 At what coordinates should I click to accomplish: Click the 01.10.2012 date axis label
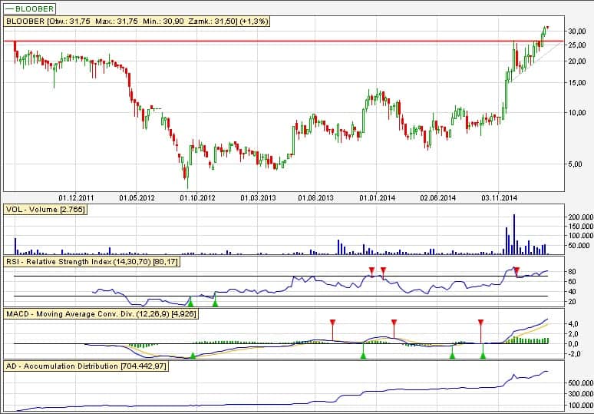pyautogui.click(x=199, y=197)
